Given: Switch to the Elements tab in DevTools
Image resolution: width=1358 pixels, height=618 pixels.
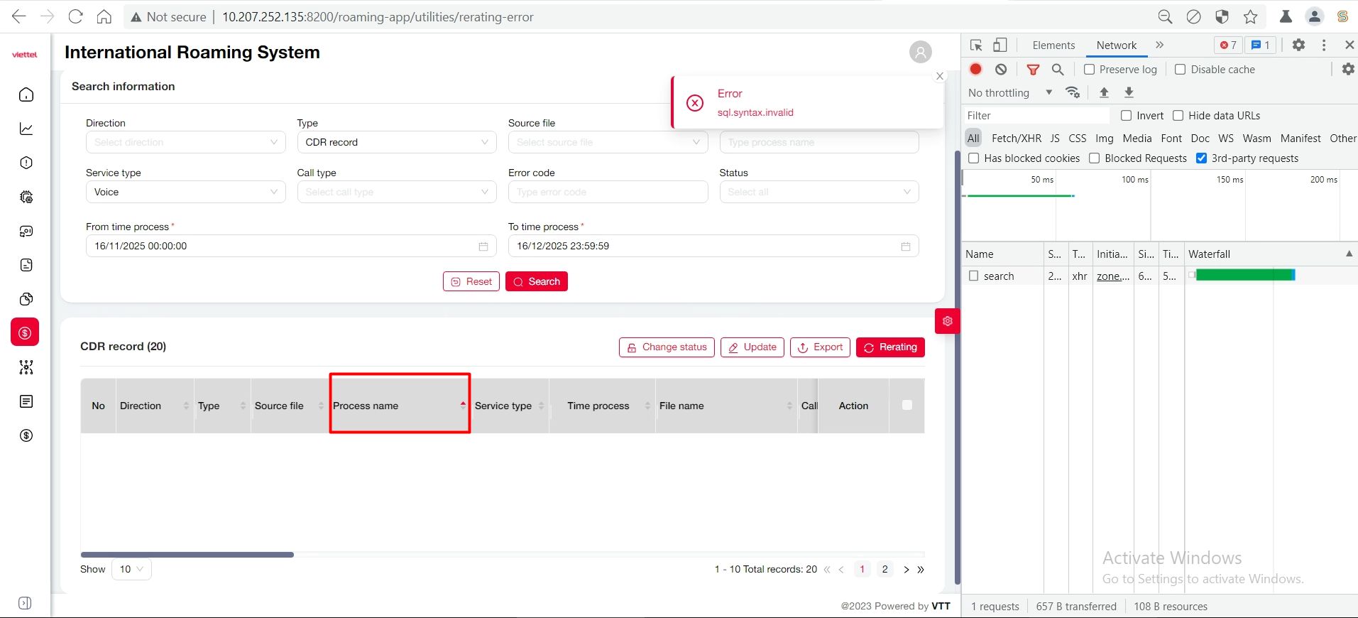Looking at the screenshot, I should [x=1053, y=45].
